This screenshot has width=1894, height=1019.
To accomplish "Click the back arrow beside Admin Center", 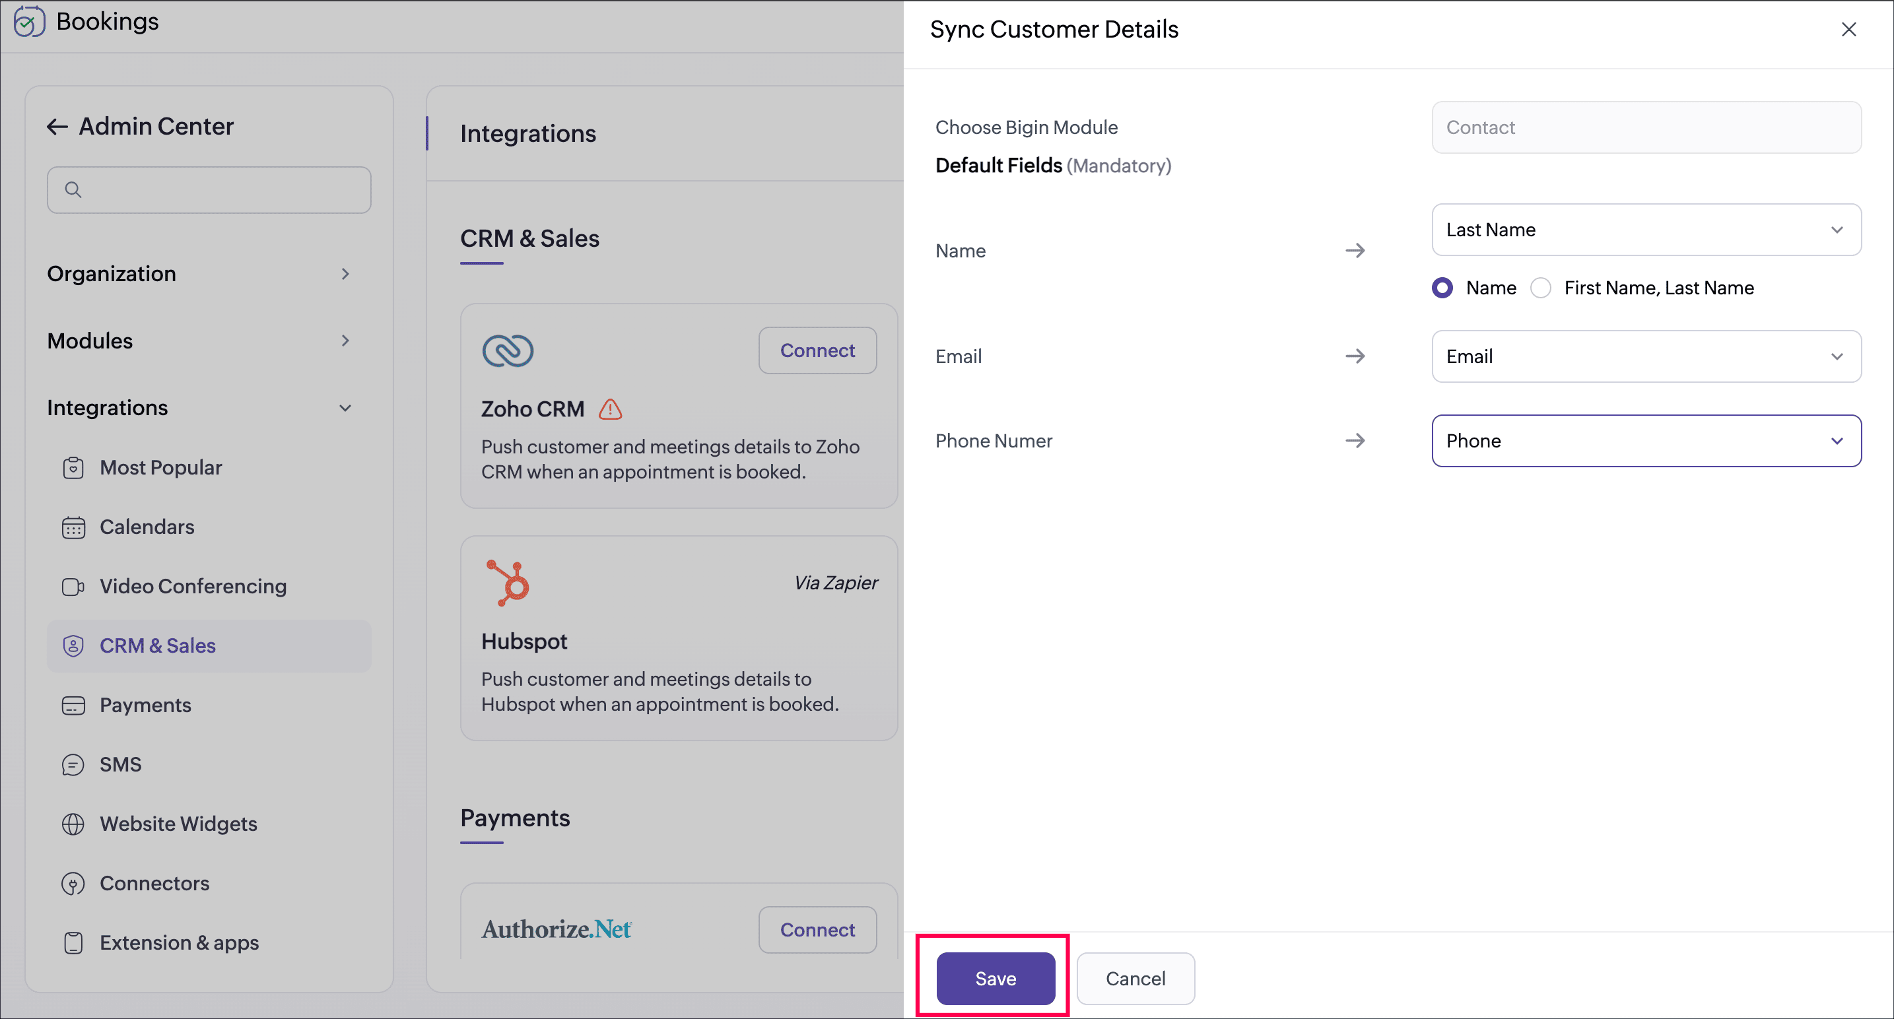I will (57, 127).
